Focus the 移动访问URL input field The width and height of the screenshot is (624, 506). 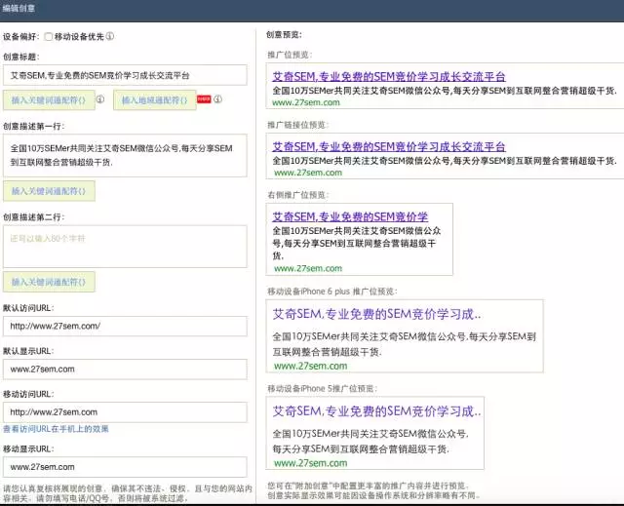click(x=125, y=412)
